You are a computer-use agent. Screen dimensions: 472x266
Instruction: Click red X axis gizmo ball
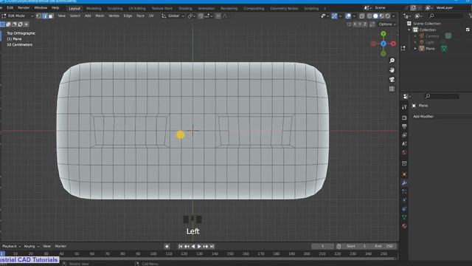(x=393, y=44)
